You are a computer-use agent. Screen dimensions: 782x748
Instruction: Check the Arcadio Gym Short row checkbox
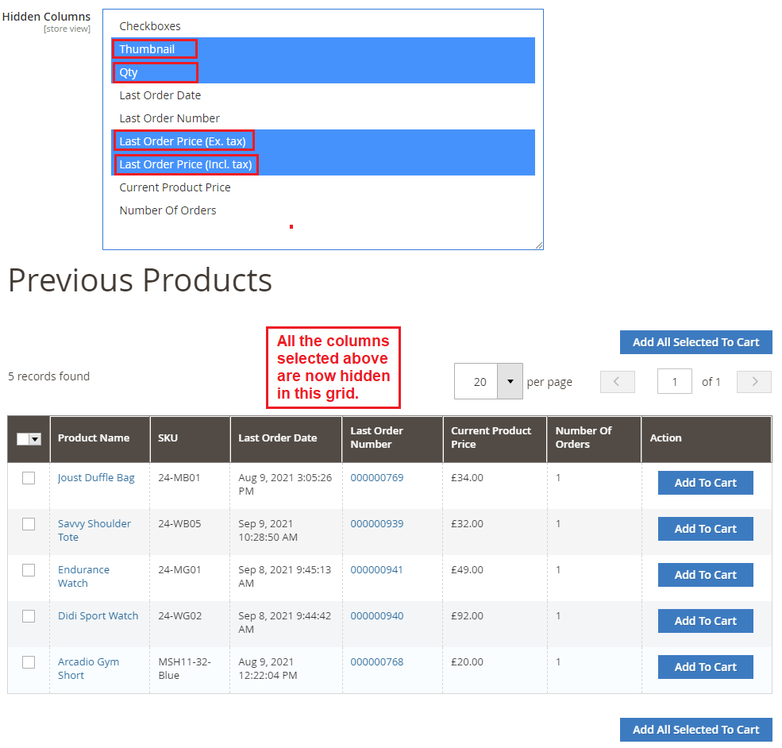29,662
